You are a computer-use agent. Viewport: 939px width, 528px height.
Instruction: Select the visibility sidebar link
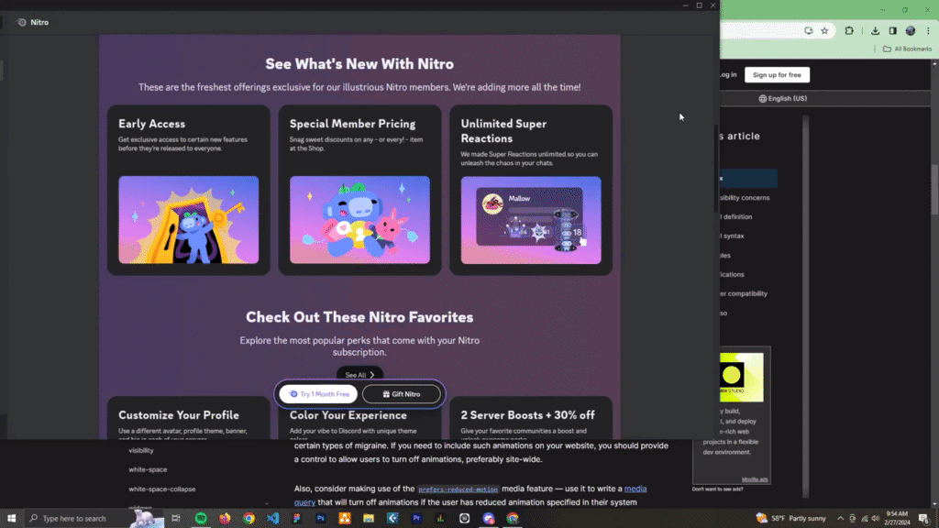141,450
